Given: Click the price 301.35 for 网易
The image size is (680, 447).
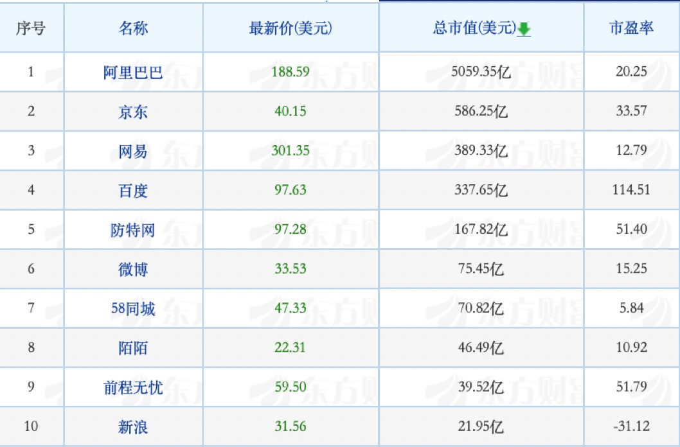Looking at the screenshot, I should (291, 150).
